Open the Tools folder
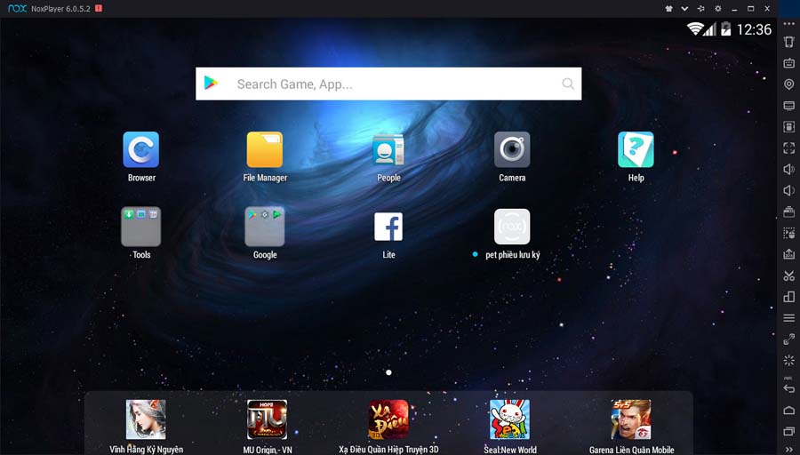This screenshot has height=455, width=800. pyautogui.click(x=140, y=227)
